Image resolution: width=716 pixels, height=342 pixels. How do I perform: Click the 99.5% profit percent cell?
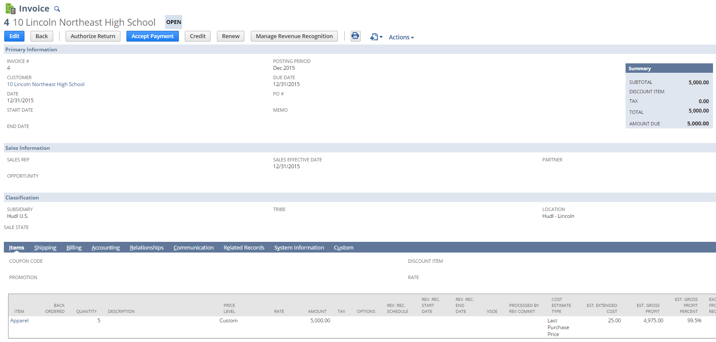tap(695, 321)
